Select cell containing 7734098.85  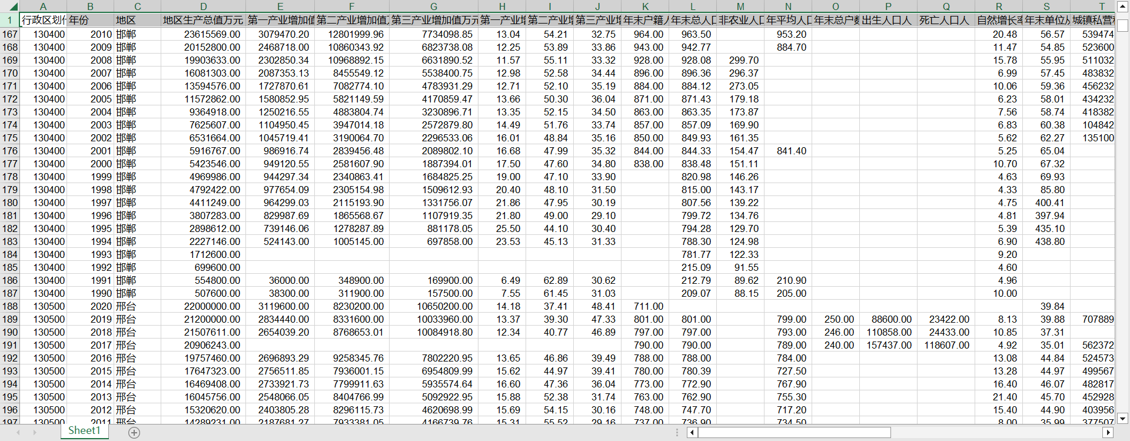click(x=434, y=34)
